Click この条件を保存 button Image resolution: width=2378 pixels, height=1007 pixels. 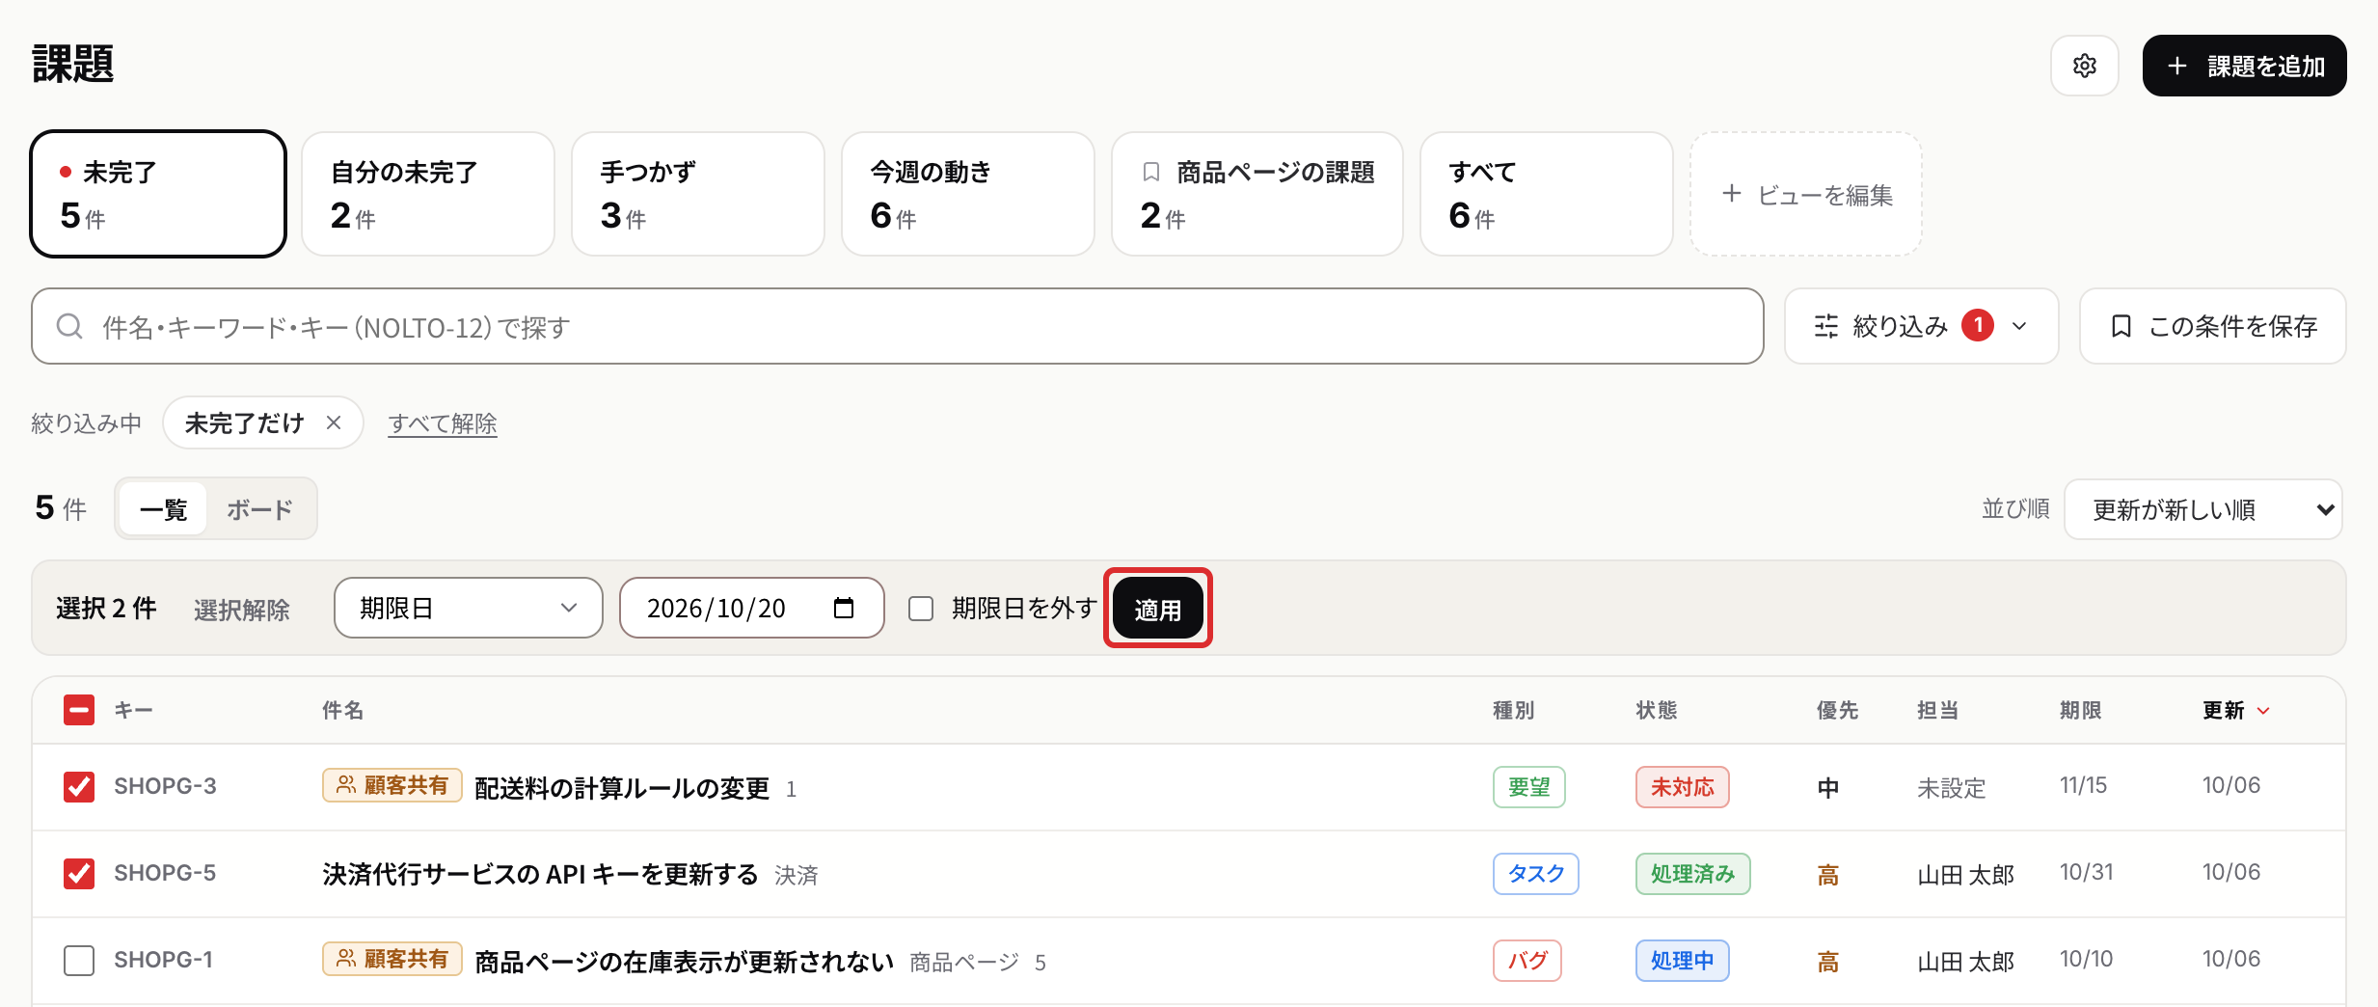2213,326
